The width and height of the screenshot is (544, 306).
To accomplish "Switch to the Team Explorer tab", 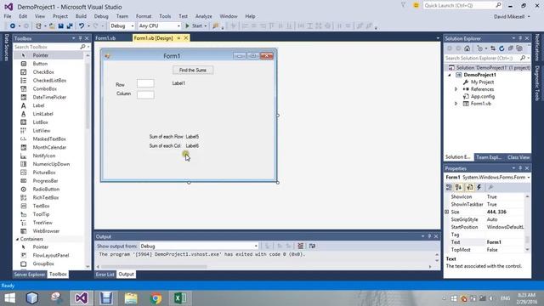I will pyautogui.click(x=489, y=157).
